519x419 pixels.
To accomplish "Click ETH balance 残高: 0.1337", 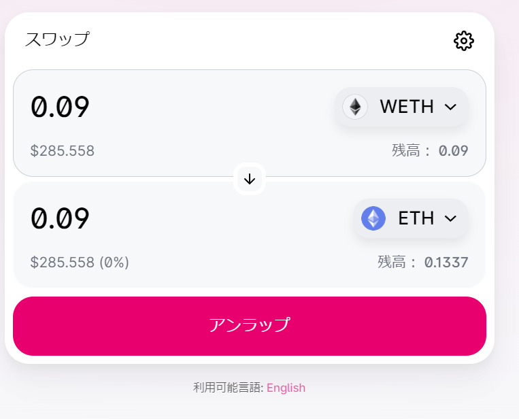I will [422, 262].
